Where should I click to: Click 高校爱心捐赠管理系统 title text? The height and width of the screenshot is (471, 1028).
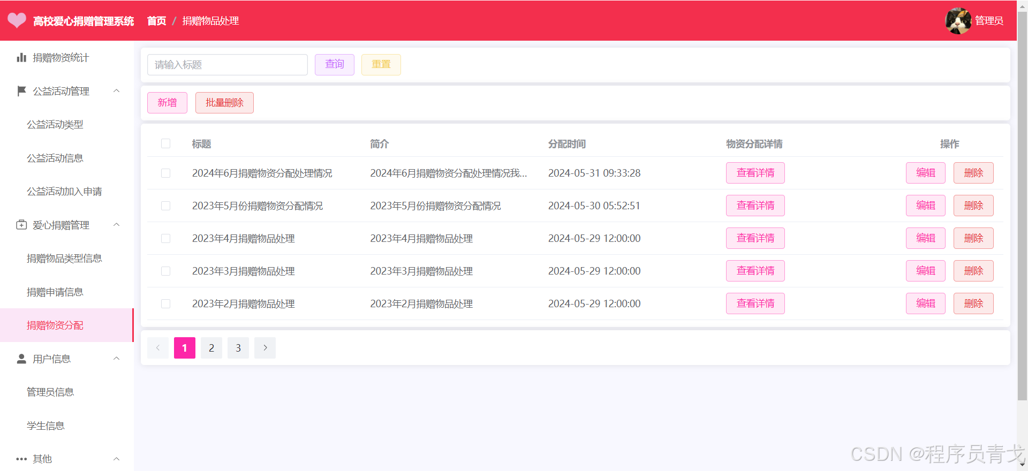tap(84, 21)
